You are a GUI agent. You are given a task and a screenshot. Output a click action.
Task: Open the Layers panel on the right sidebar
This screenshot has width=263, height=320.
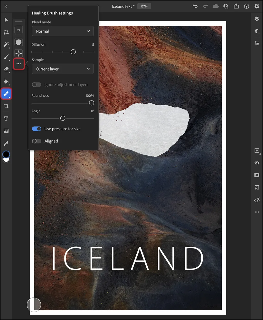[x=257, y=19]
